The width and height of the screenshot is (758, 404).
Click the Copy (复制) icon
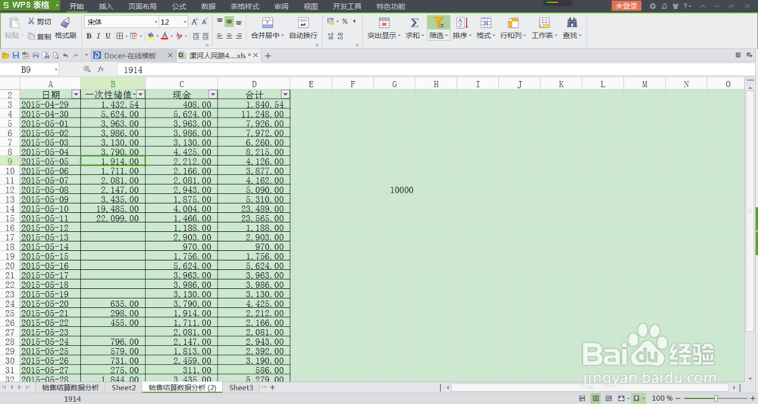click(x=31, y=36)
